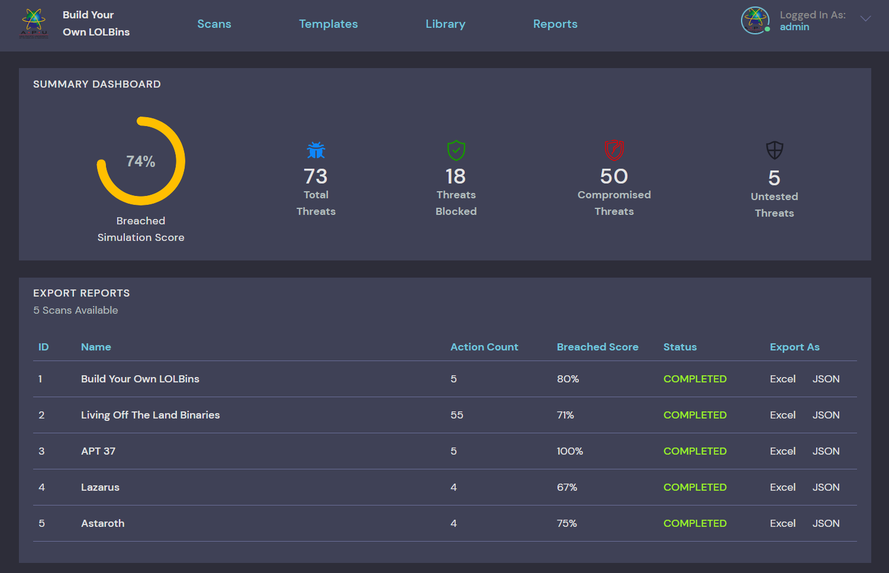Export APT 37 scan as Excel

(782, 451)
